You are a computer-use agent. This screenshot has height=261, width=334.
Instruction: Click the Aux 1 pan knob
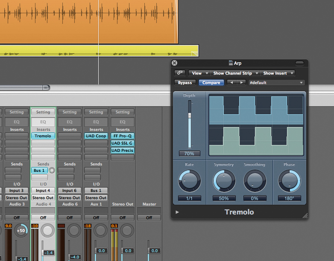tap(100, 231)
